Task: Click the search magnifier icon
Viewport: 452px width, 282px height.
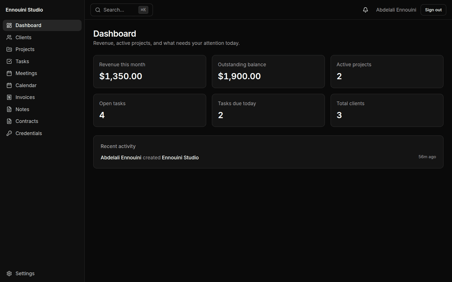Action: 98,10
